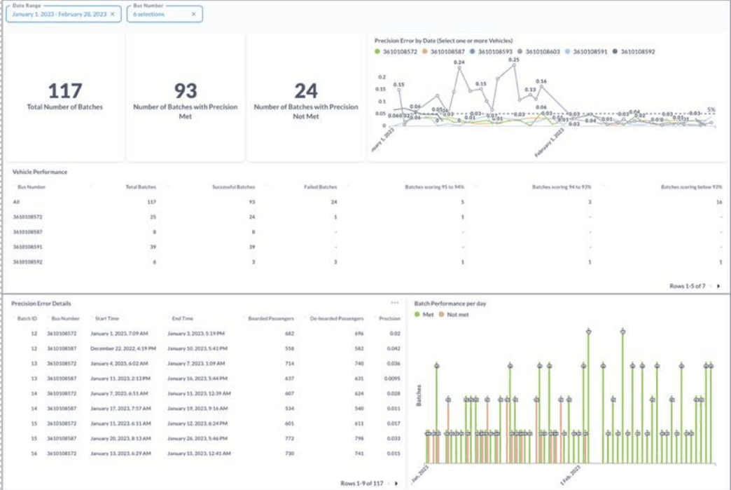The height and width of the screenshot is (490, 731).
Task: Click start time 'January 13, 2023, 6:29 AM'
Action: (120, 454)
